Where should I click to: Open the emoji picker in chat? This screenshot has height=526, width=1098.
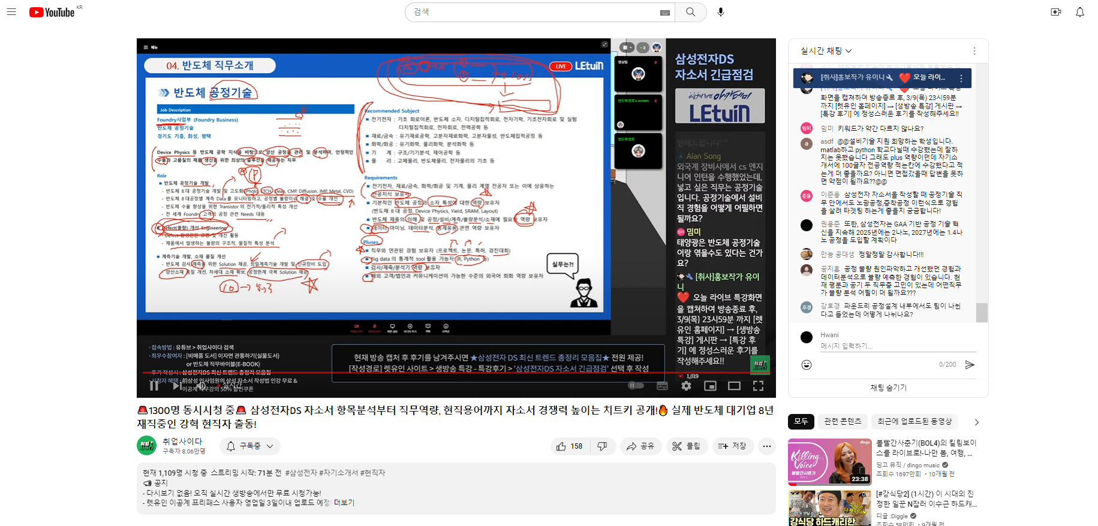807,365
